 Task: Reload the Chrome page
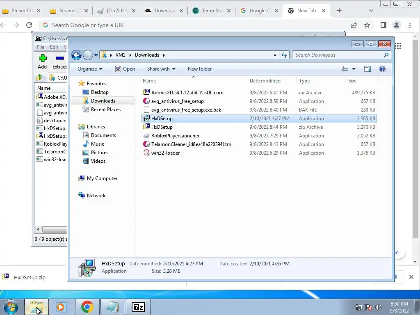(x=29, y=25)
